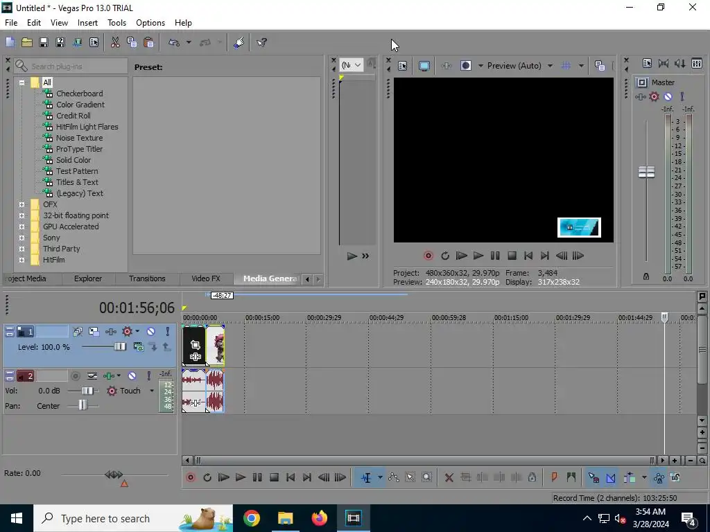Collapse the All folder in plug-in tree
This screenshot has width=710, height=532.
coord(21,82)
